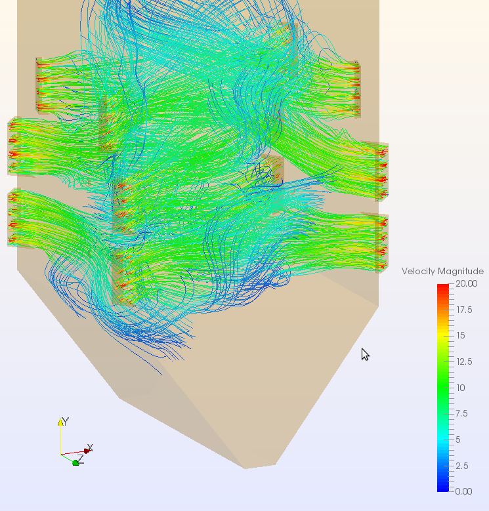This screenshot has width=489, height=511.
Task: Click the red X axis arrow
Action: pos(87,450)
